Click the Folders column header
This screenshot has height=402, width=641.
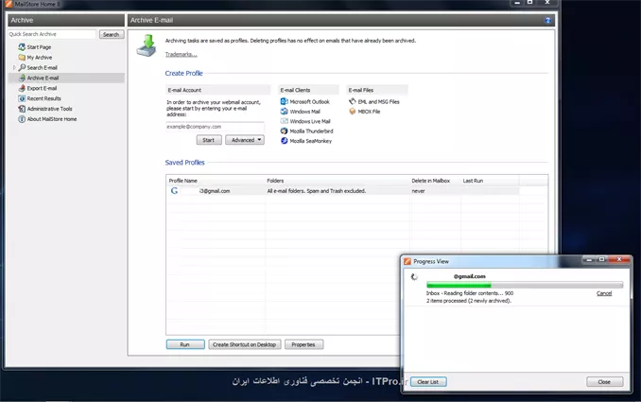point(275,181)
